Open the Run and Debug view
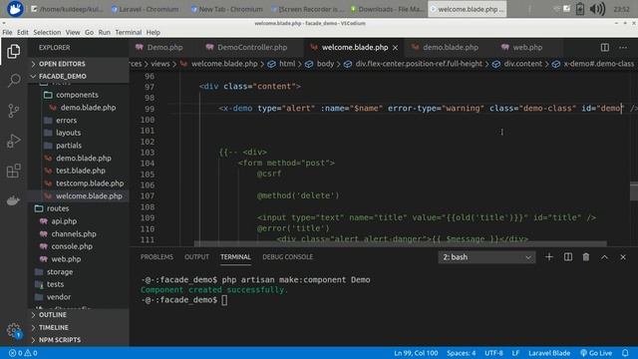 click(x=13, y=141)
